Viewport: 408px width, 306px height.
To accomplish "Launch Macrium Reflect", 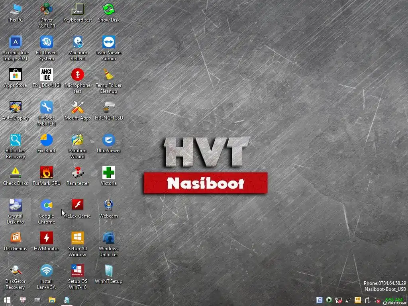I will [x=78, y=48].
